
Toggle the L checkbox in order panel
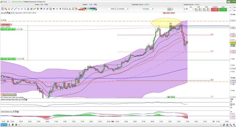(229, 10)
